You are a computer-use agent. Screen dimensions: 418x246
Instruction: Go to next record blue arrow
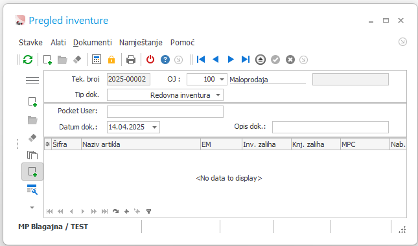pos(231,60)
